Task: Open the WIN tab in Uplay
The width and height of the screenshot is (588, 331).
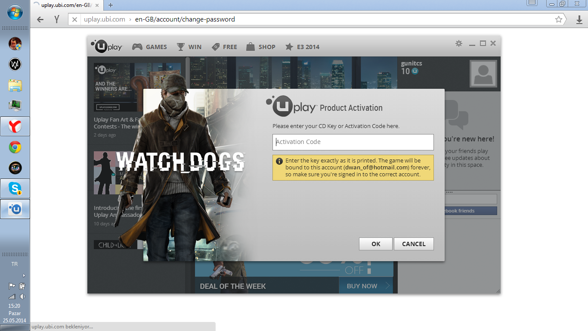Action: coord(189,47)
